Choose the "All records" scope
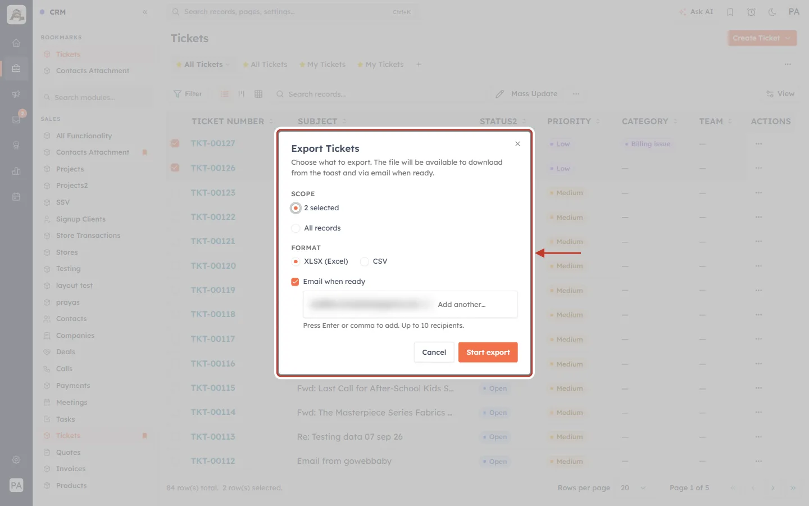The image size is (809, 506). [296, 228]
